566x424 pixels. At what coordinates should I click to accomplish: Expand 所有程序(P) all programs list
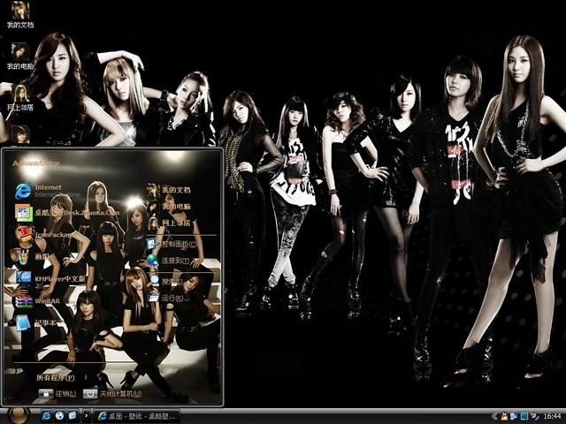click(x=55, y=377)
